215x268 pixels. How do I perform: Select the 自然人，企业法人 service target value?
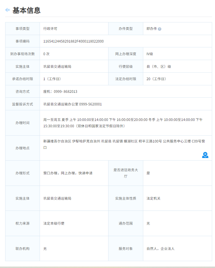[x=160, y=248]
